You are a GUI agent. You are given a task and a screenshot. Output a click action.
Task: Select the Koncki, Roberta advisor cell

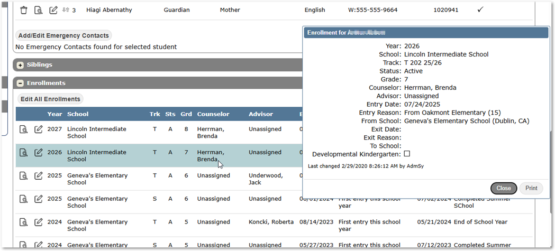pyautogui.click(x=271, y=222)
